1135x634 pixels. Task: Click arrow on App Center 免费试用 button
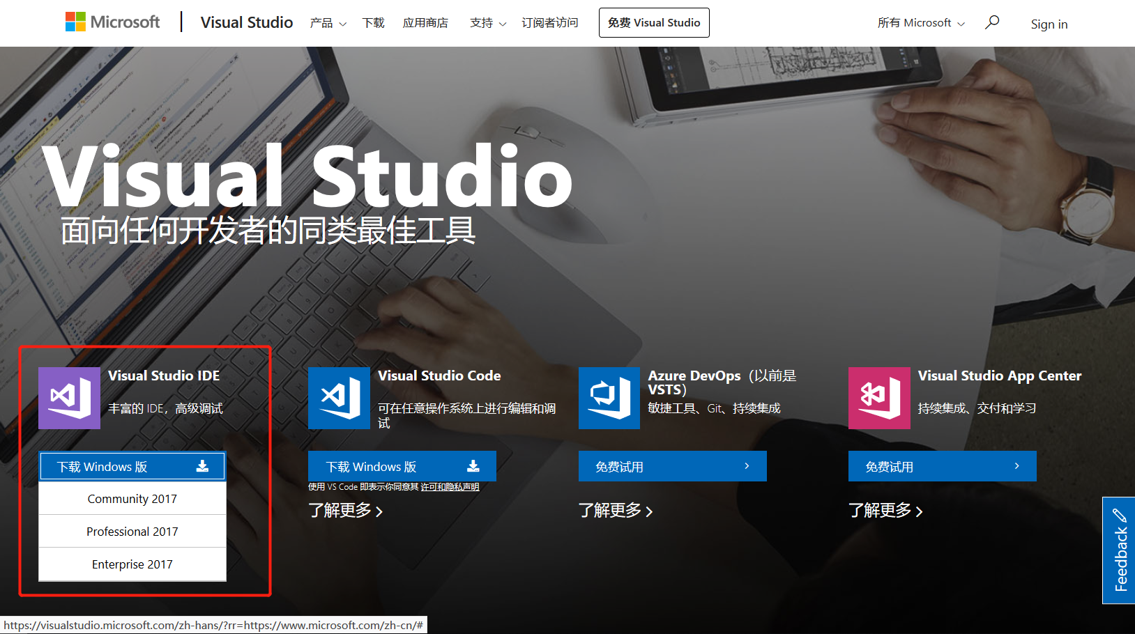tap(1016, 466)
